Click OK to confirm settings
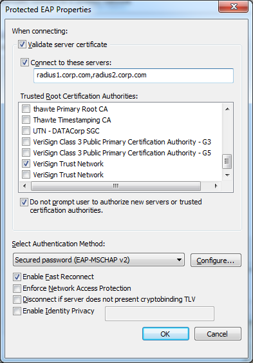This screenshot has width=253, height=363. (x=165, y=333)
